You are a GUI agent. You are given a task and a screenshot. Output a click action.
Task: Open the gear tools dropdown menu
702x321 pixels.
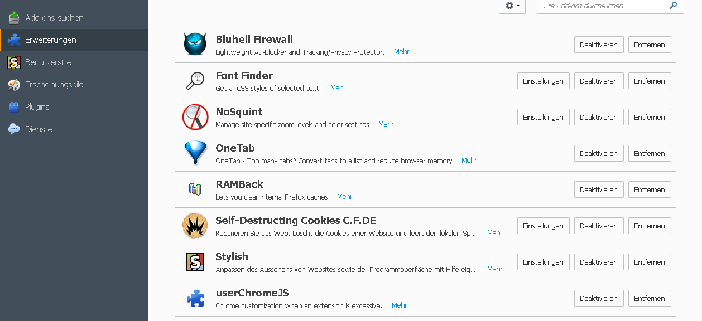tap(512, 6)
